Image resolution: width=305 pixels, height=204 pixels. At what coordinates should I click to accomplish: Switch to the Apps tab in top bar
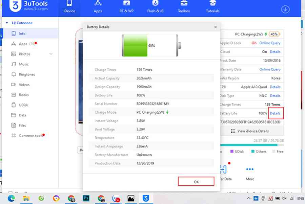pyautogui.click(x=98, y=7)
